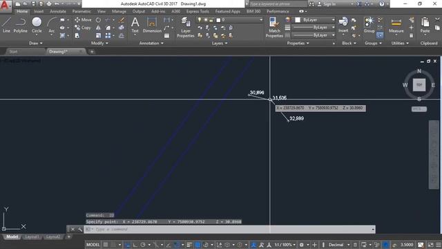Click the Insert block tool
This screenshot has height=249, width=442.
(x=343, y=25)
